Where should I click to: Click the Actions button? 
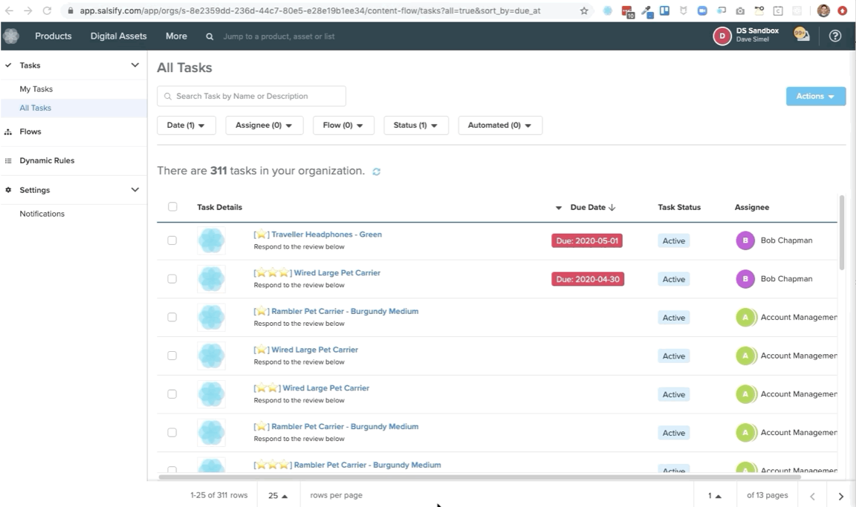[x=815, y=96]
